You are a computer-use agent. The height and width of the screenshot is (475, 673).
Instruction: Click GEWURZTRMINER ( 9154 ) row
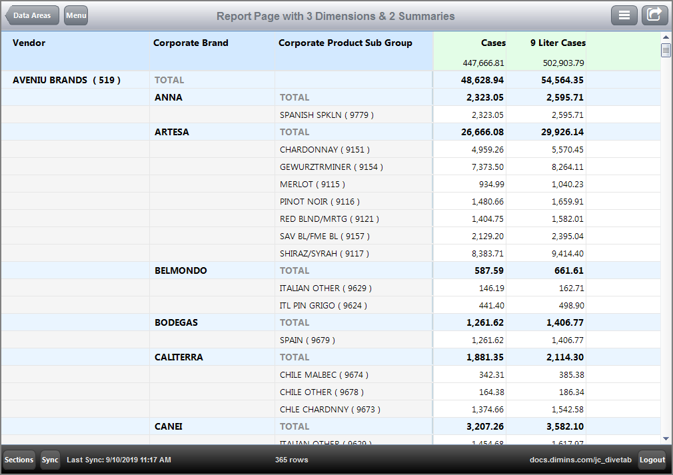point(331,167)
